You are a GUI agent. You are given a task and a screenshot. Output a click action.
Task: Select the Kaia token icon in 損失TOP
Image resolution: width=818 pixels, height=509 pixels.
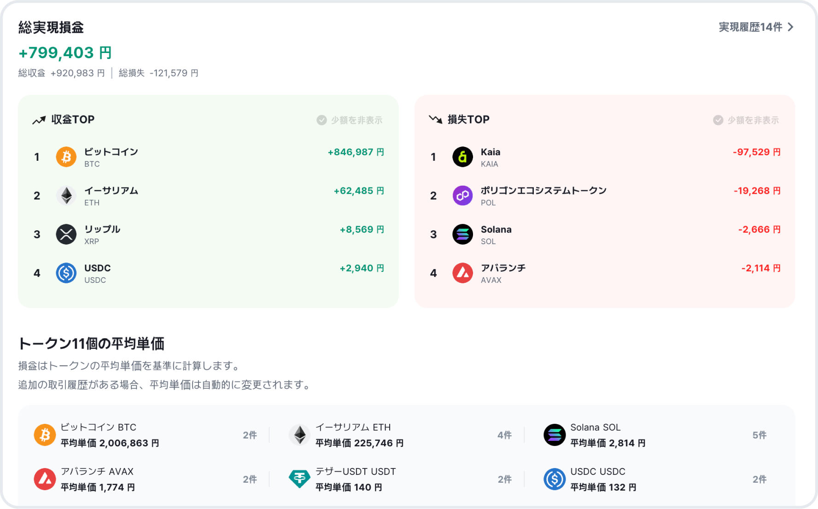(x=462, y=157)
